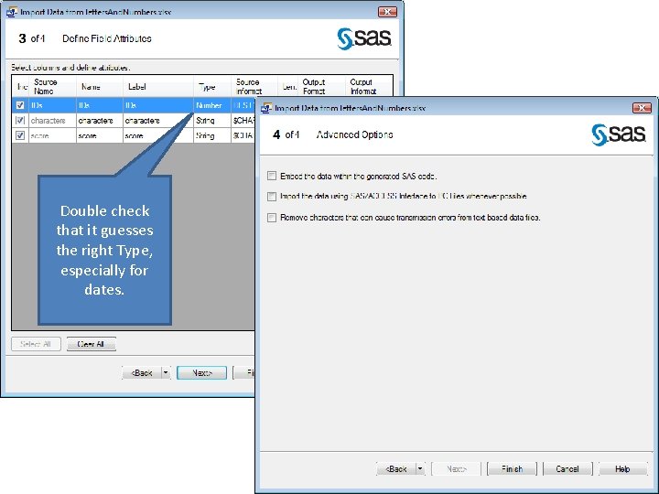Screen dimensions: 659x494
Task: Click Cancel in the Advanced Options window
Action: 567,468
